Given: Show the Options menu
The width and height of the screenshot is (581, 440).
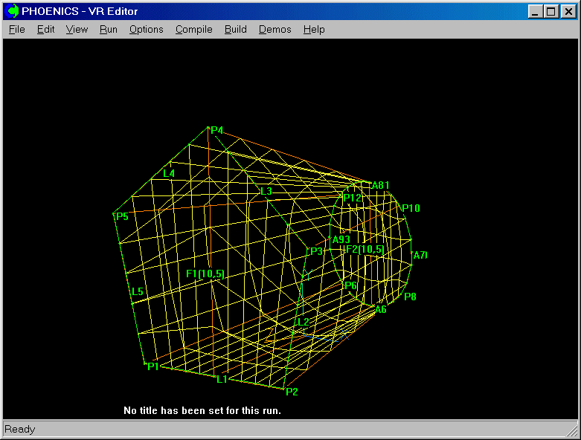Looking at the screenshot, I should (x=146, y=30).
